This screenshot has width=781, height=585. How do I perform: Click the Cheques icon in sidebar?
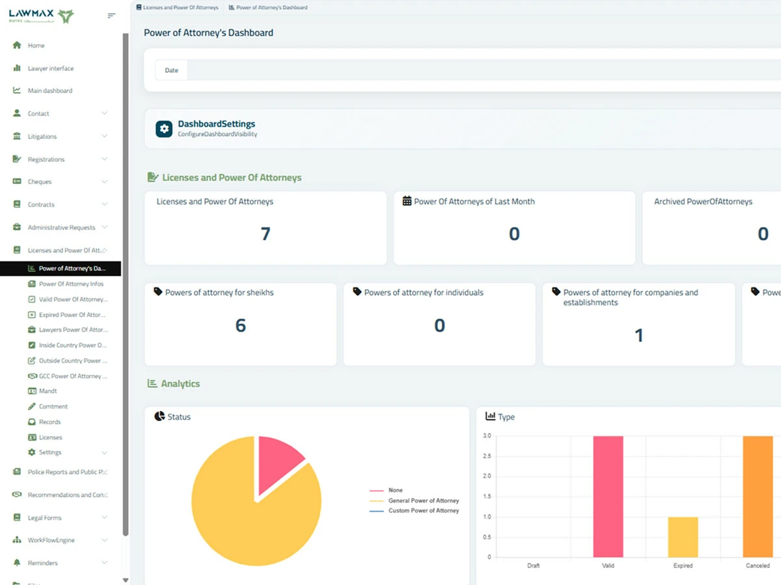pos(17,182)
